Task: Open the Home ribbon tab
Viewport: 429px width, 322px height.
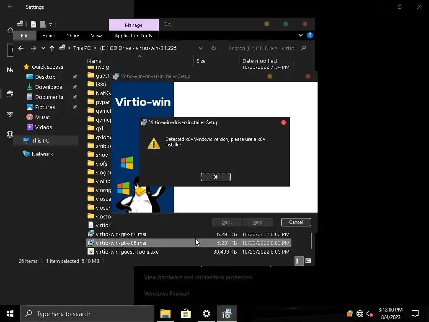Action: [49, 36]
